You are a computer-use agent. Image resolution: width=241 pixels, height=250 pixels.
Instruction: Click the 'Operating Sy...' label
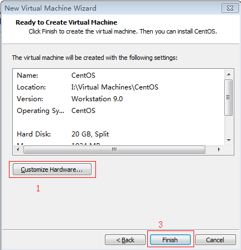coord(40,111)
